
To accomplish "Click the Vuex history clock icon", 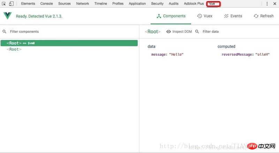I will pyautogui.click(x=199, y=16).
